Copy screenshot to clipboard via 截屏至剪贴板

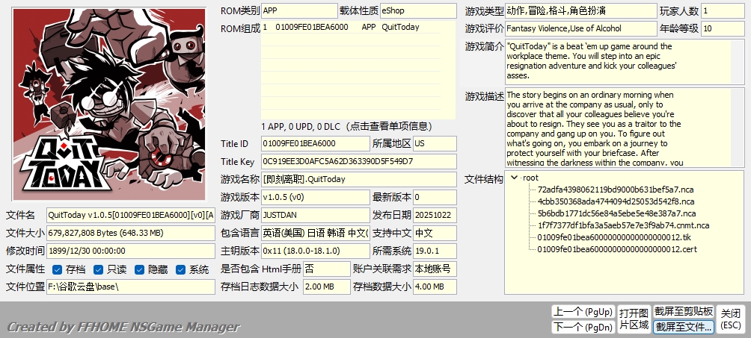[684, 311]
